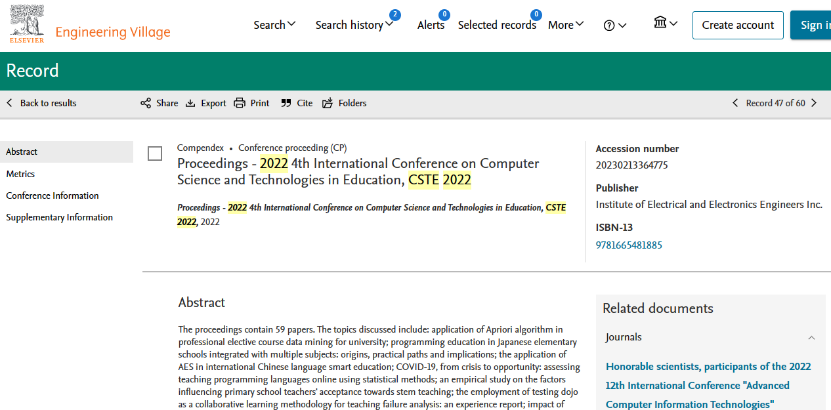This screenshot has width=831, height=410.
Task: Click the Related documents heading
Action: click(x=658, y=308)
